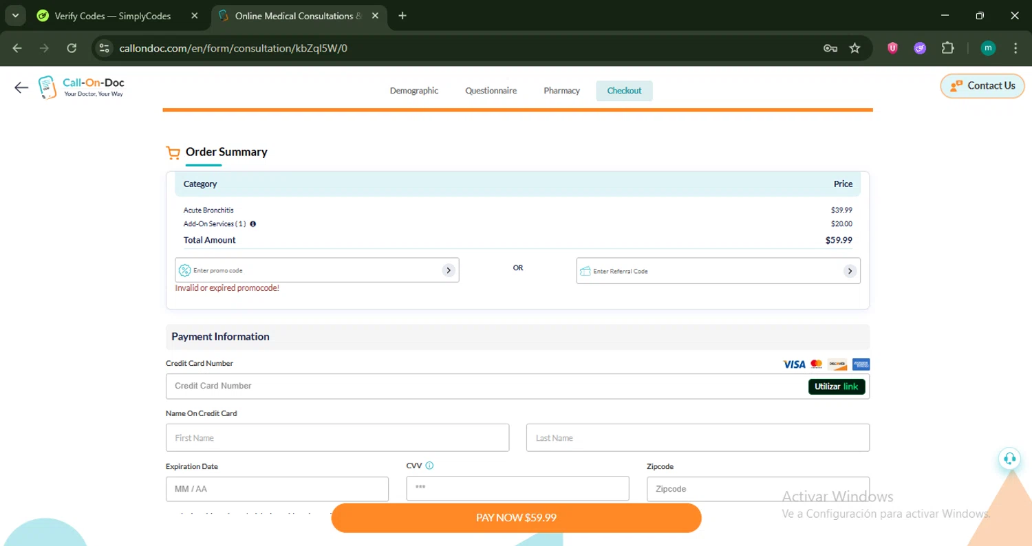The image size is (1032, 546).
Task: Click the Add-On Services info icon
Action: (x=253, y=224)
